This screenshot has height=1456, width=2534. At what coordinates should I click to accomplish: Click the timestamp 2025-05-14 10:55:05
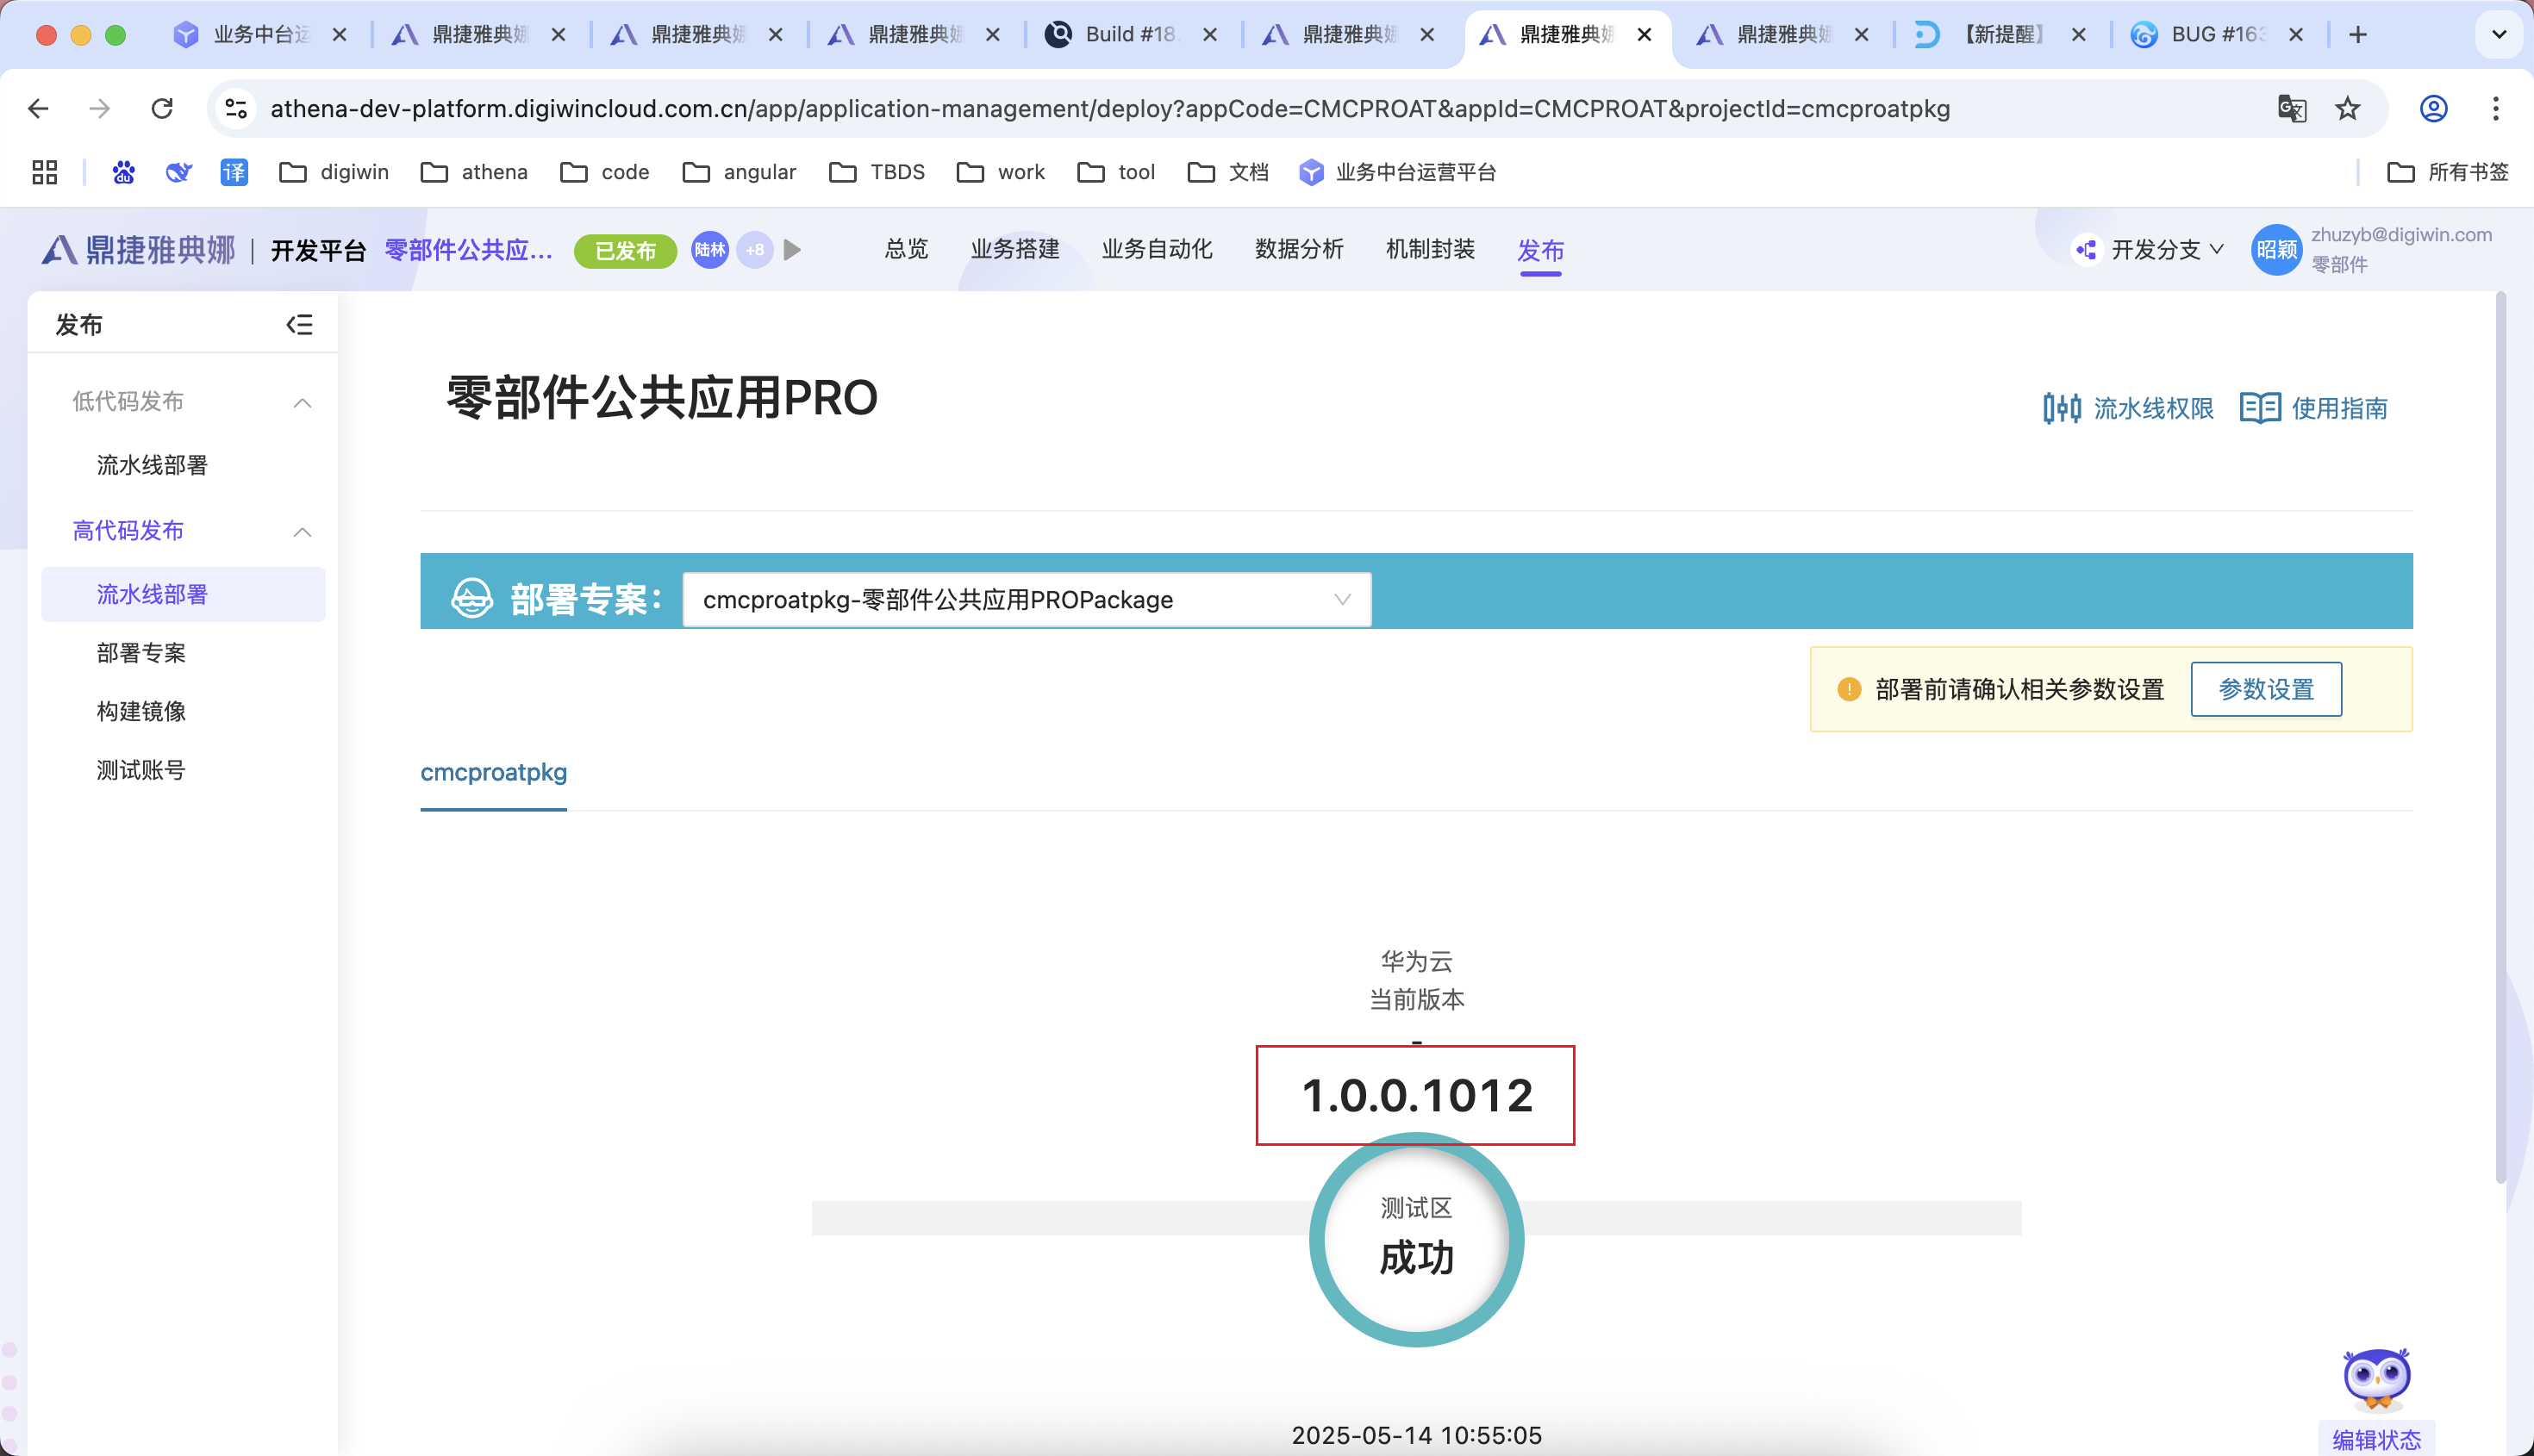1417,1435
